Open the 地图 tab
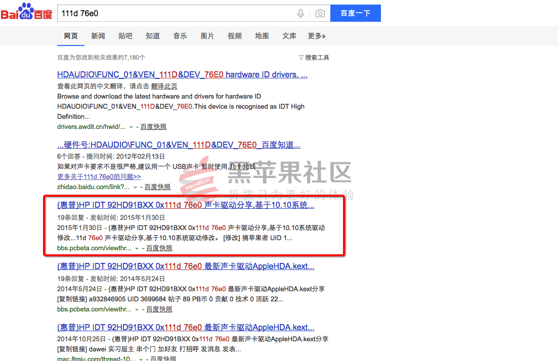Screen dimensions: 558x361 click(262, 36)
